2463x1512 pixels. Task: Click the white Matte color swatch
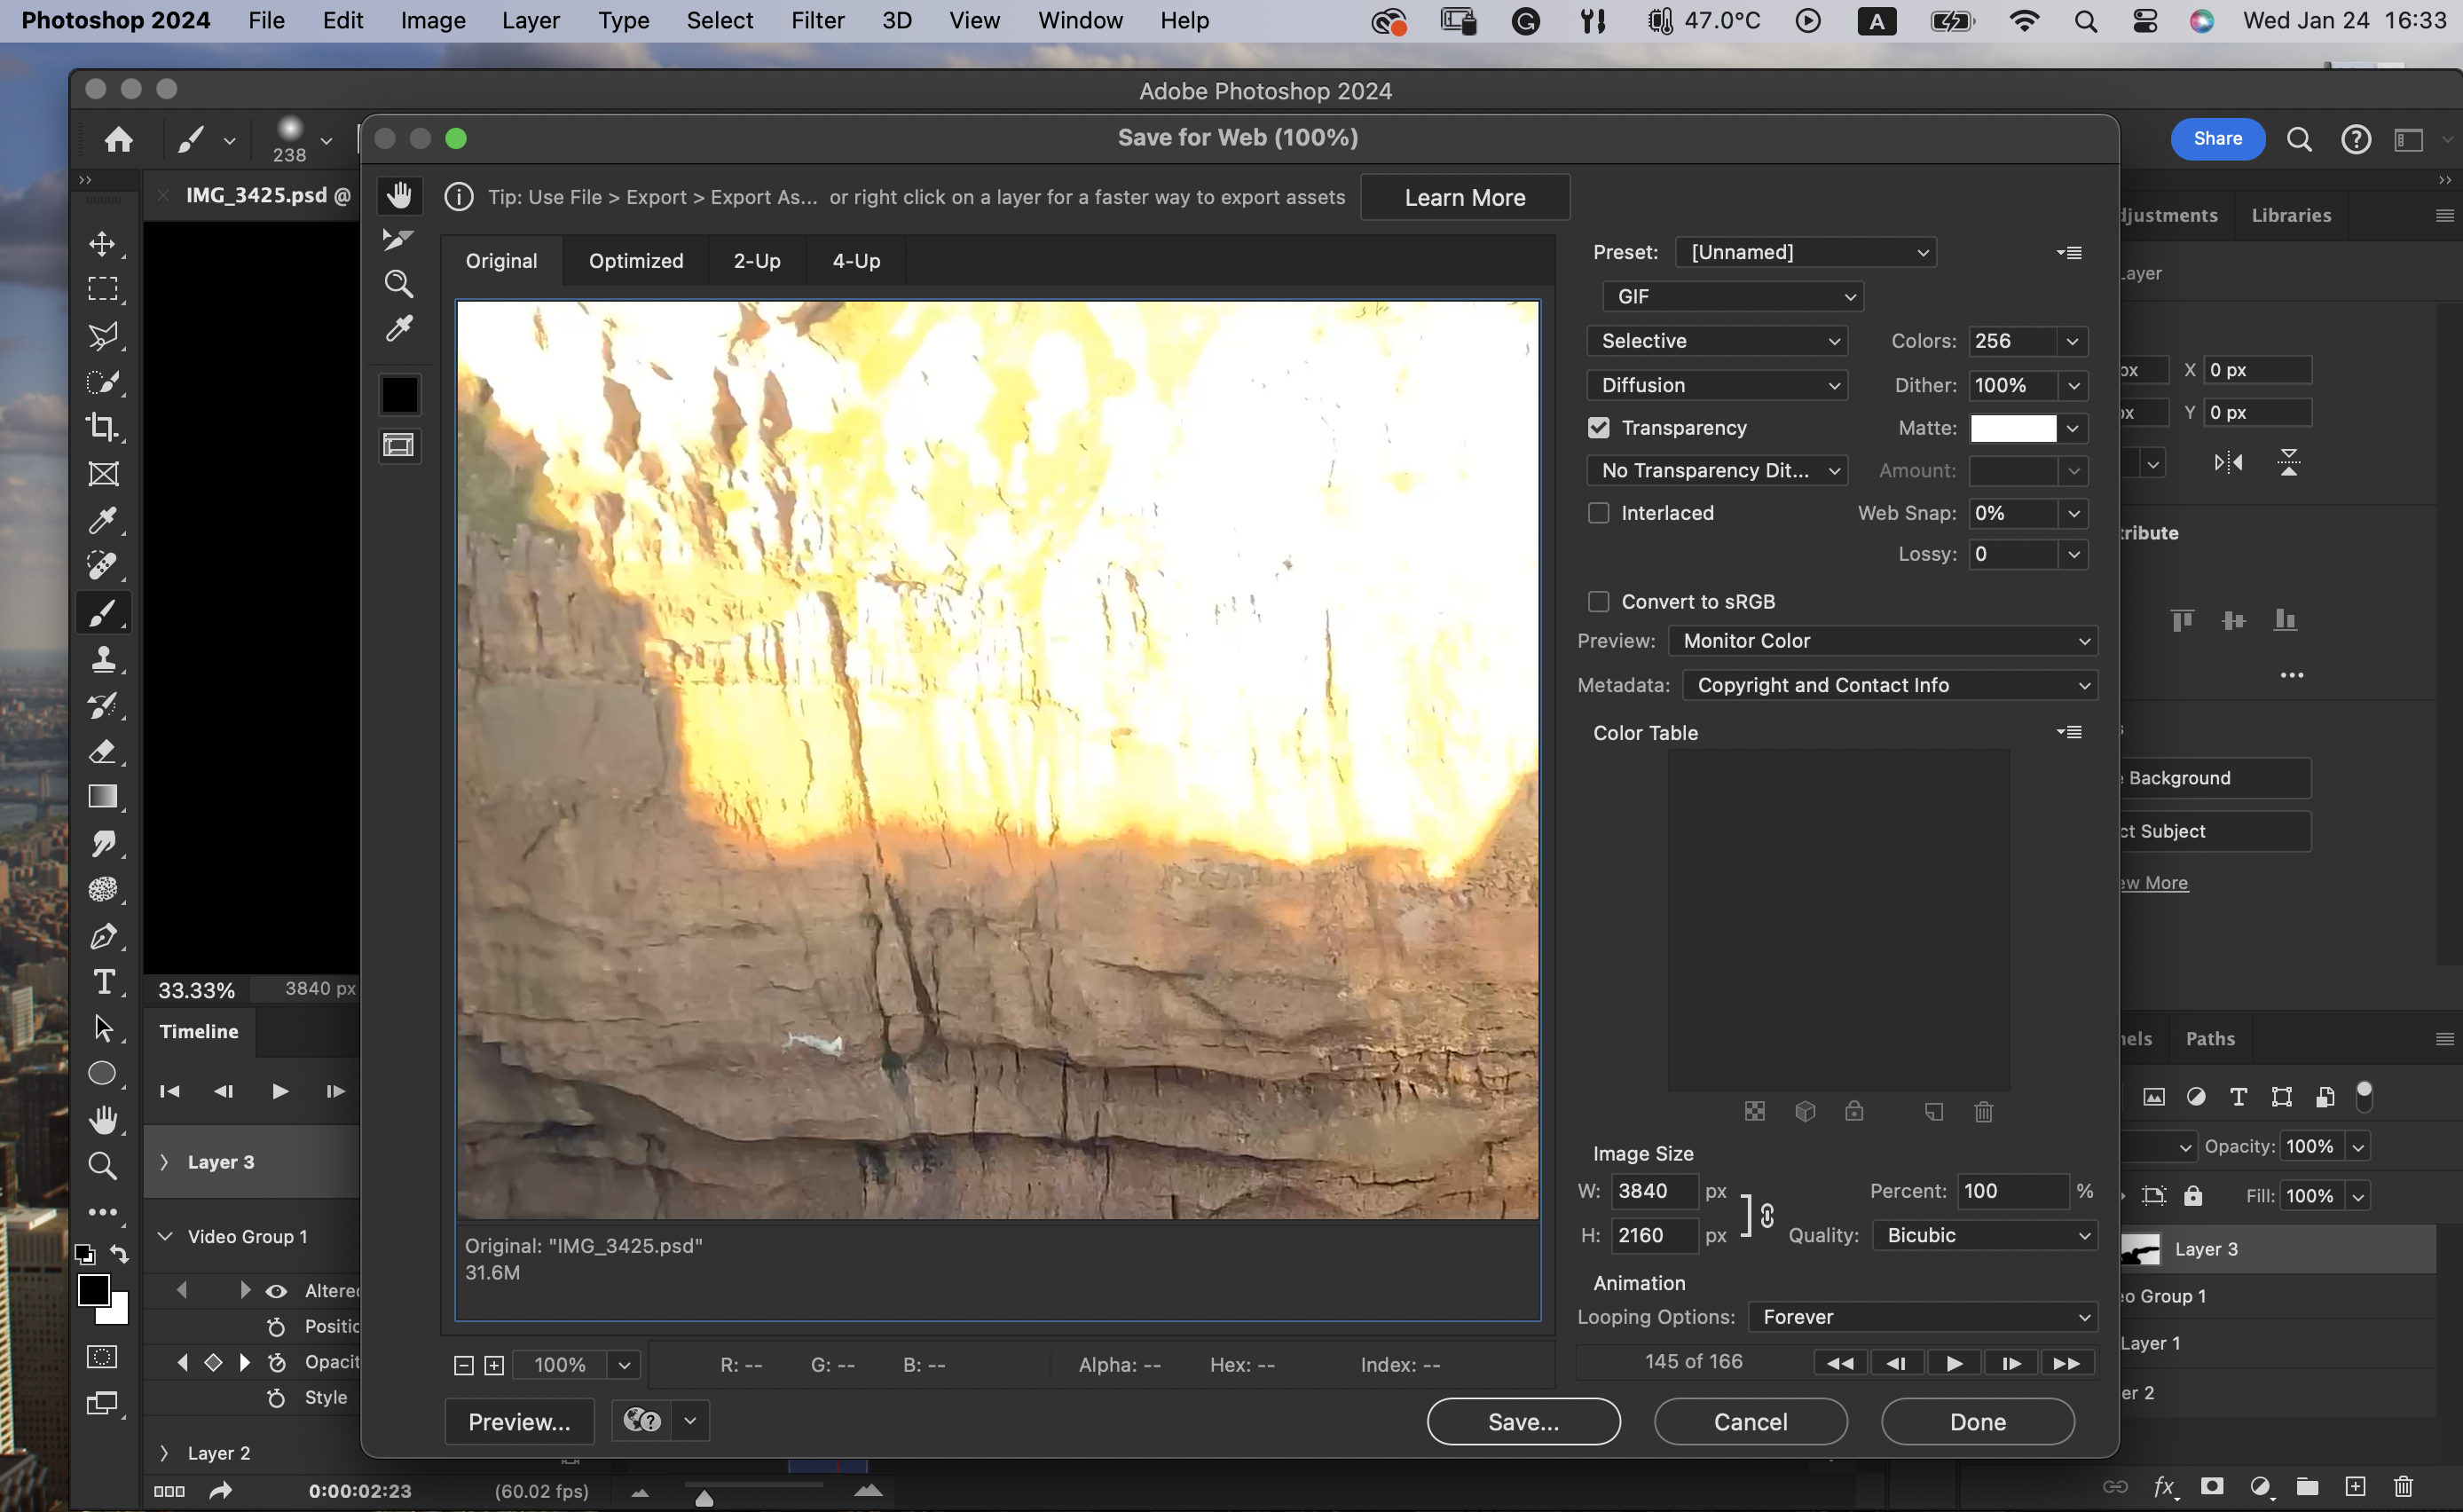(x=2012, y=428)
